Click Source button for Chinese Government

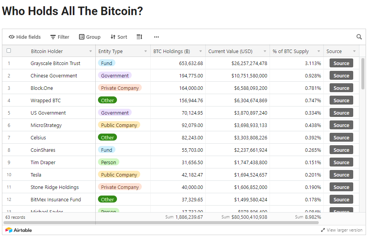point(341,76)
